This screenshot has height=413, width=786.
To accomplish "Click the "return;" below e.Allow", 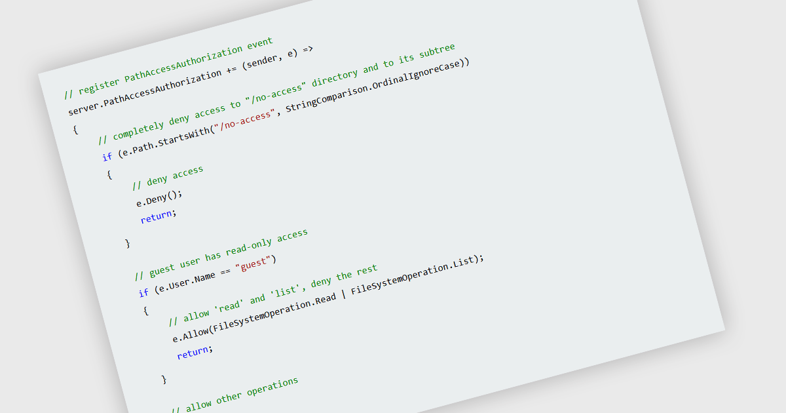I will click(x=195, y=353).
